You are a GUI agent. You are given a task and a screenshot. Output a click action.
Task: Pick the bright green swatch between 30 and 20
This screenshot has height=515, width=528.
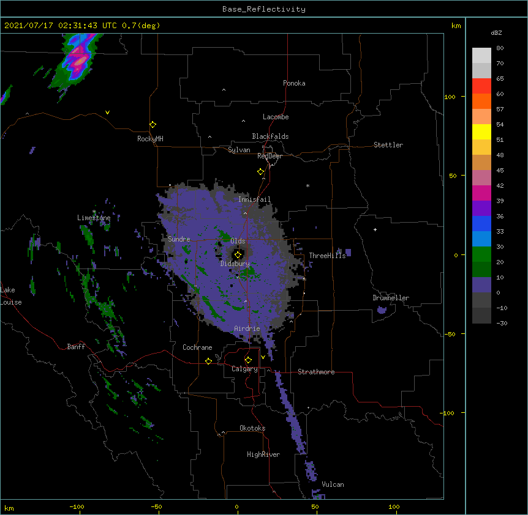pyautogui.click(x=481, y=254)
